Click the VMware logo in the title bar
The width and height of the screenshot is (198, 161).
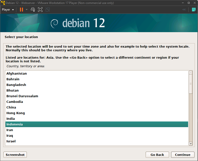[3, 3]
